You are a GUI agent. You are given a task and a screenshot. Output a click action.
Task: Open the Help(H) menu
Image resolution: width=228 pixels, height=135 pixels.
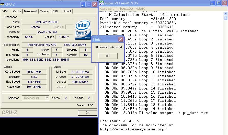pyautogui.click(x=140, y=9)
